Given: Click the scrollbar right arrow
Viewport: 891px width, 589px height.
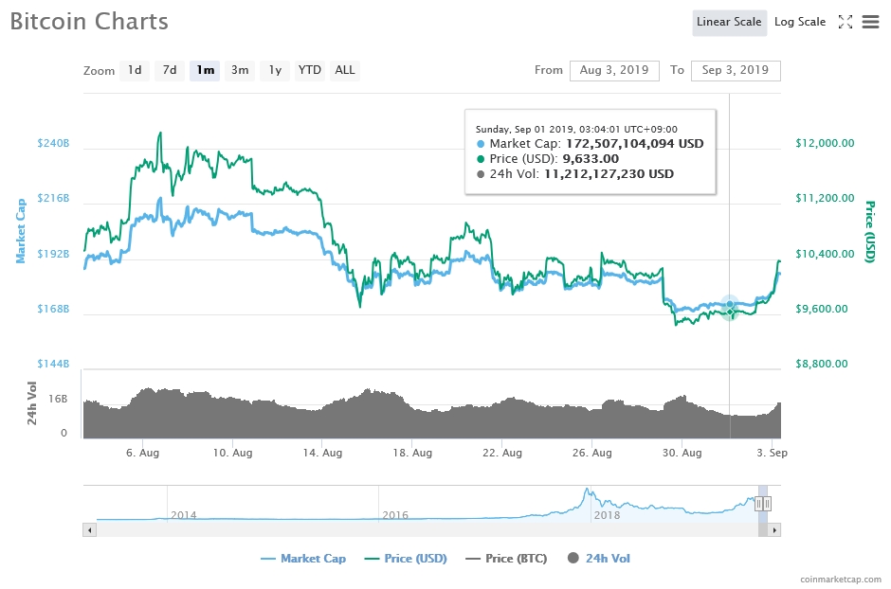Looking at the screenshot, I should coord(774,530).
